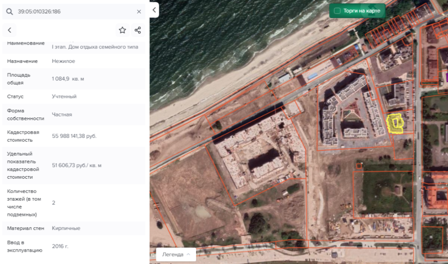Click the "Материал стен" value Кирпичные
448x264 pixels.
click(x=66, y=228)
